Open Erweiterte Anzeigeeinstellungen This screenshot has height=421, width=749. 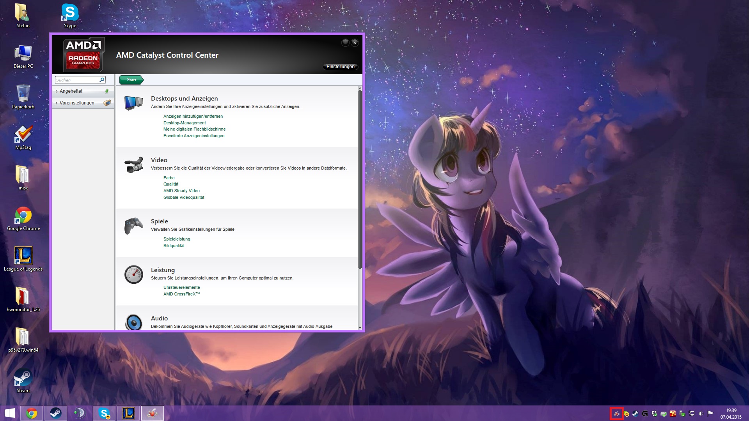coord(194,136)
